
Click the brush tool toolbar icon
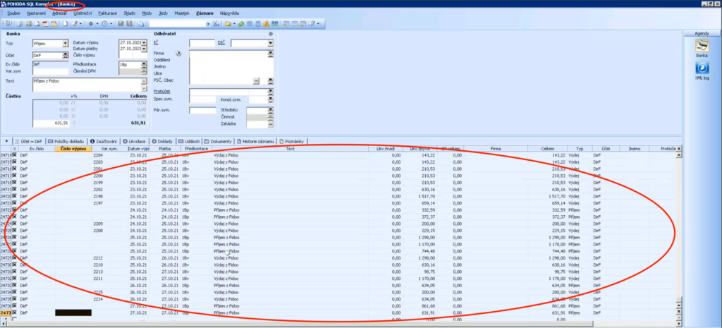coord(75,23)
